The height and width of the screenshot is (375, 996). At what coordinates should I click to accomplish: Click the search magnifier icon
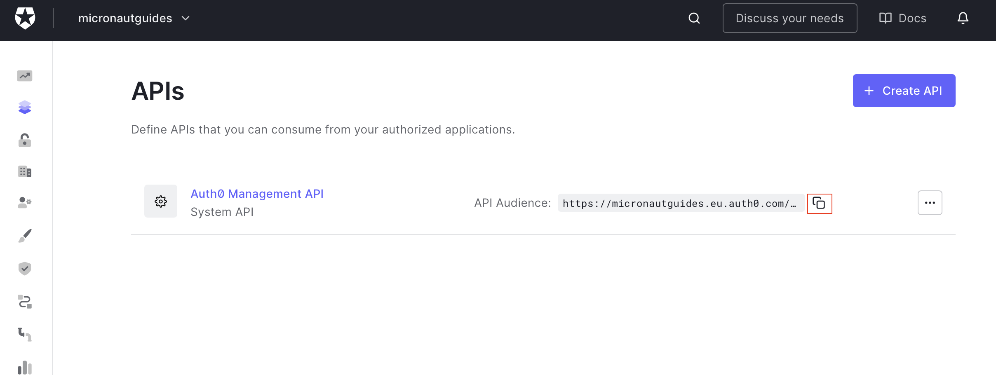[694, 18]
